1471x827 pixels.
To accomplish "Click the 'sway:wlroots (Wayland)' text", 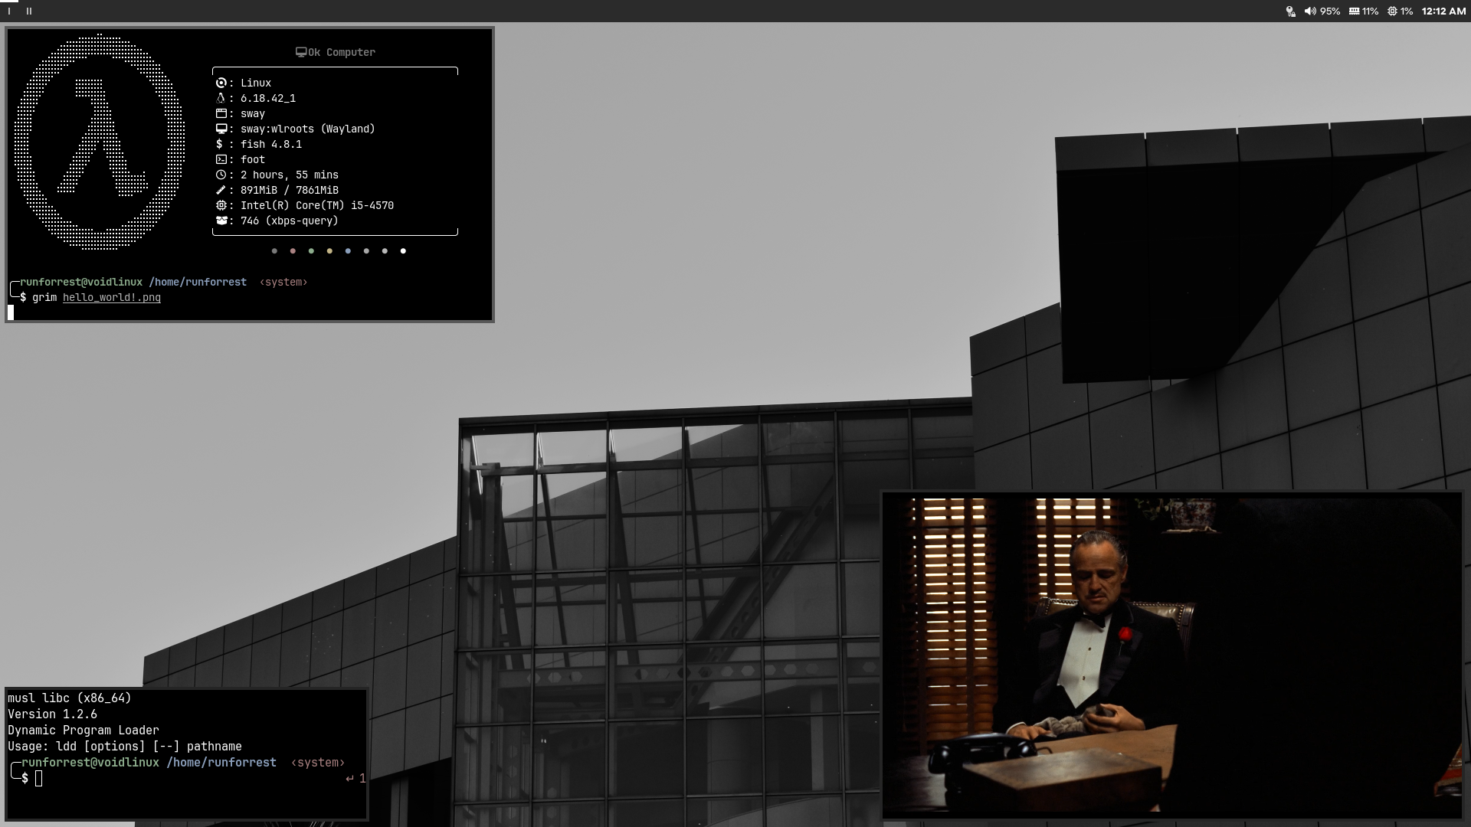I will pyautogui.click(x=308, y=129).
